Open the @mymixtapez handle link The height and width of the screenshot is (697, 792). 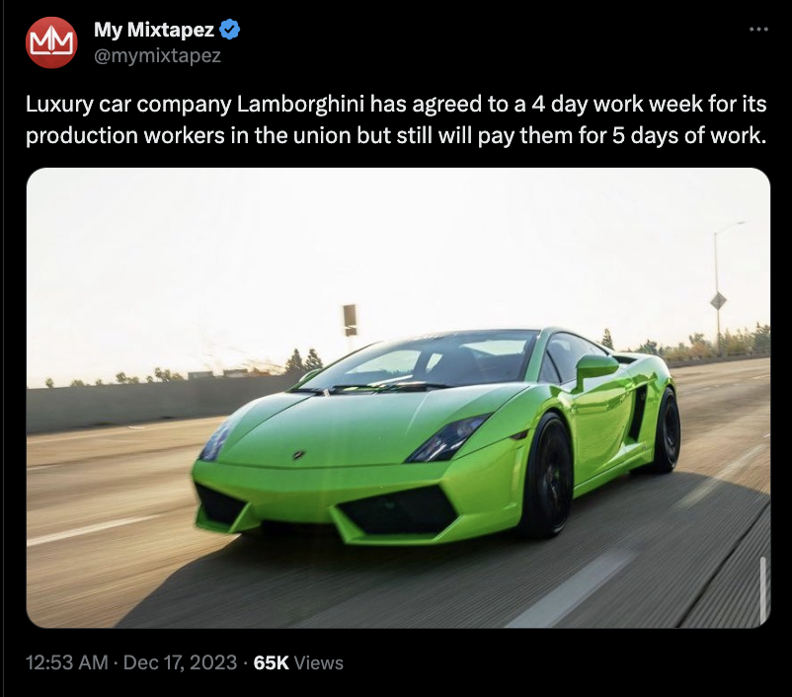tap(158, 55)
